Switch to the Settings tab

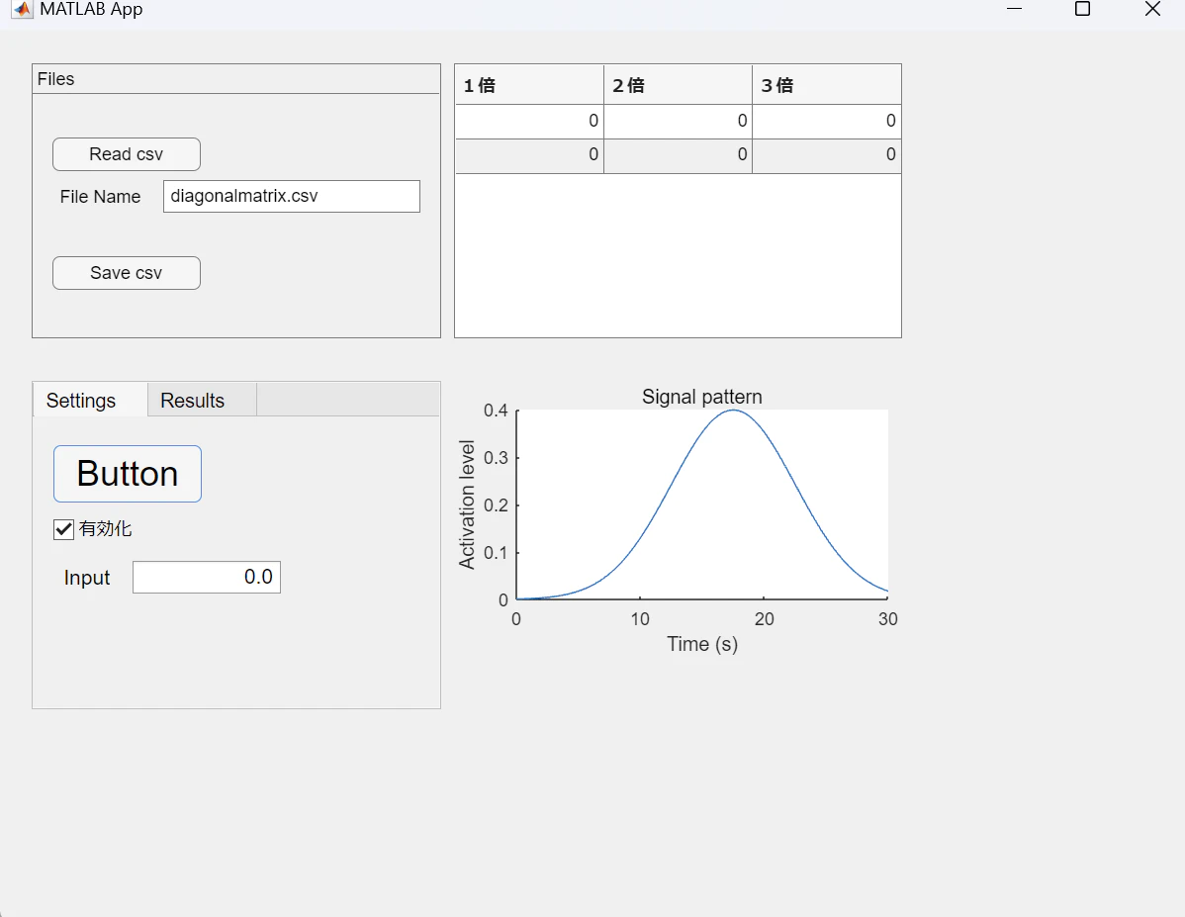(90, 400)
